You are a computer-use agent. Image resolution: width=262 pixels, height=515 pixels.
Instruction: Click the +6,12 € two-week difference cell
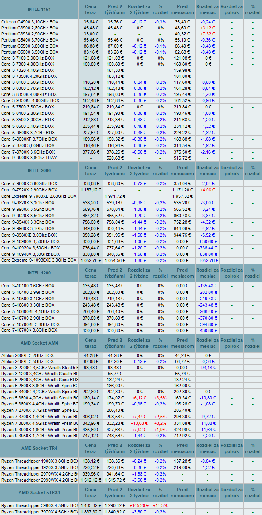point(140,398)
